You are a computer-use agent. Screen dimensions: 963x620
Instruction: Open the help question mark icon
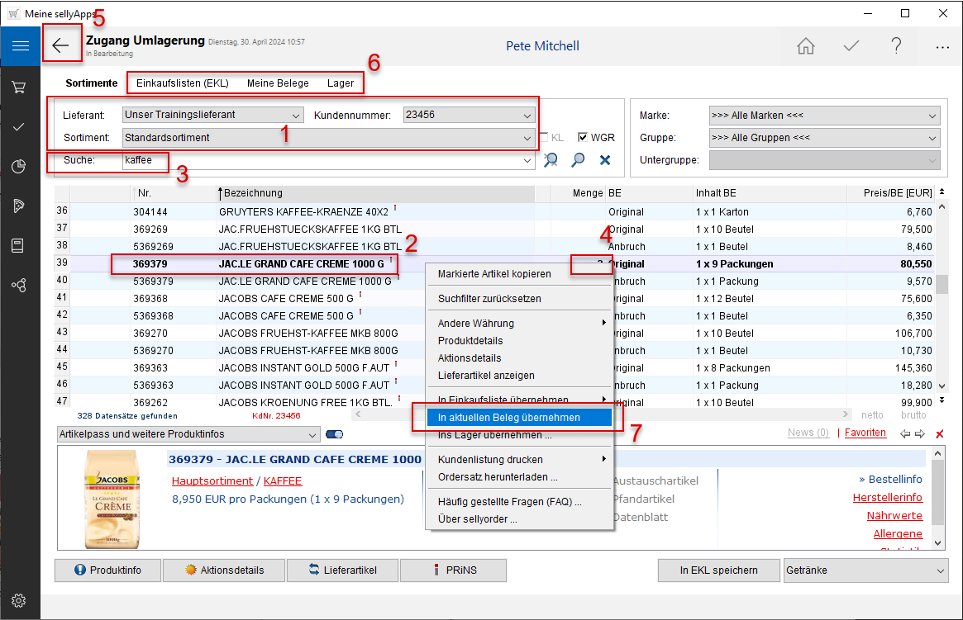pyautogui.click(x=896, y=46)
